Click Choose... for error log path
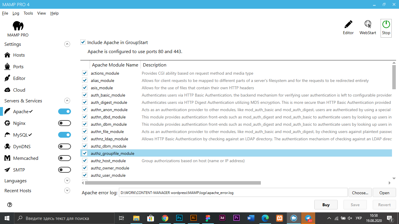This screenshot has height=224, width=399. (x=360, y=192)
